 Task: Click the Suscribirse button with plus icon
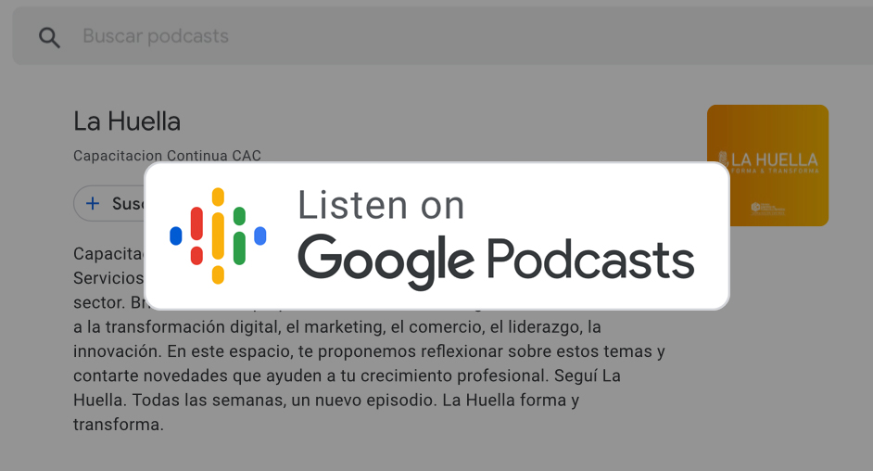pyautogui.click(x=109, y=203)
